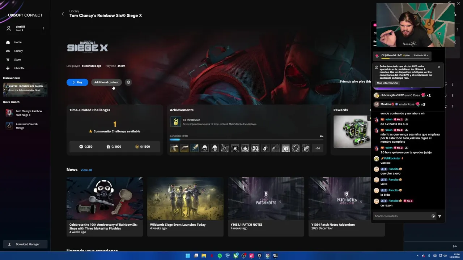463x260 pixels.
Task: Click the Play button
Action: 77,82
